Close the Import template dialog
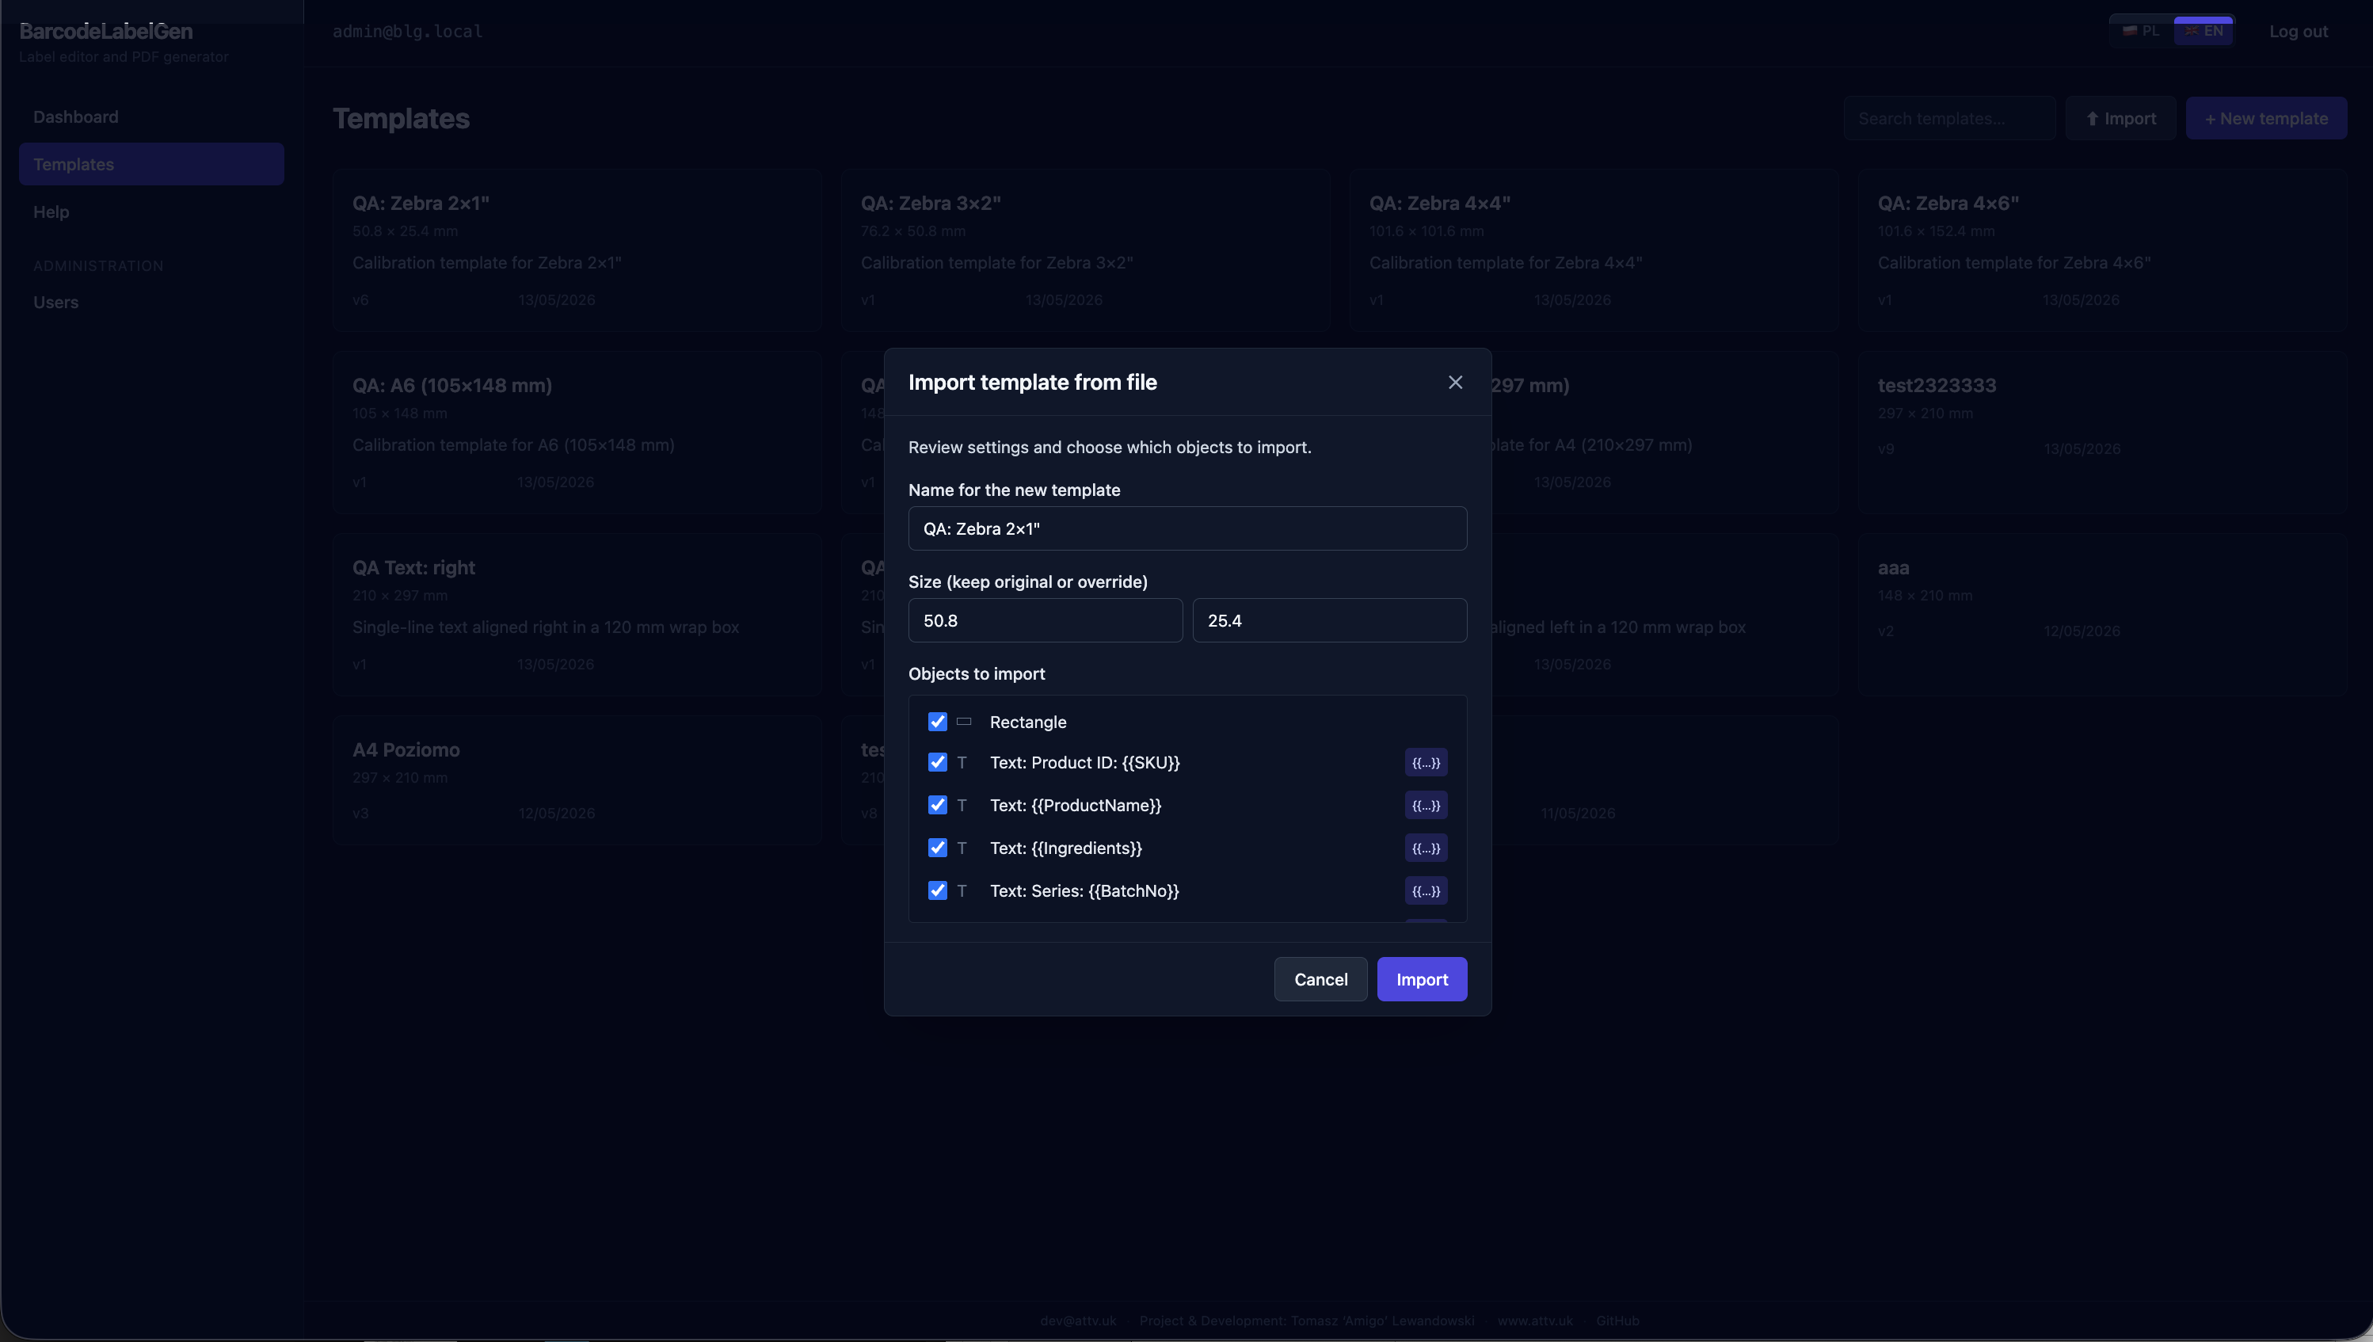 coord(1455,383)
